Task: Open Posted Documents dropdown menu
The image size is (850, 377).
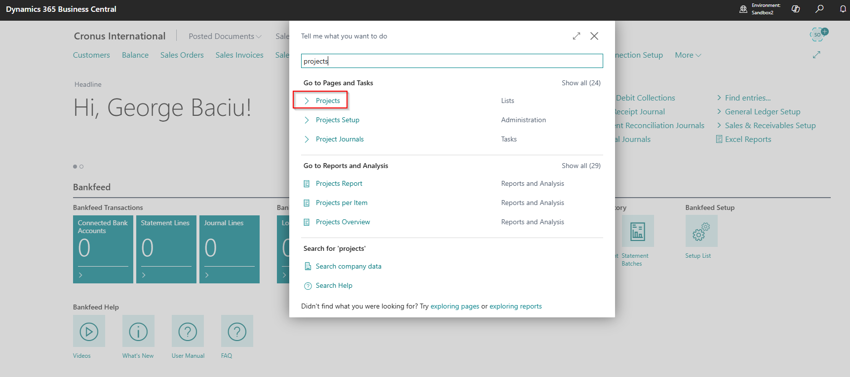Action: pyautogui.click(x=225, y=36)
